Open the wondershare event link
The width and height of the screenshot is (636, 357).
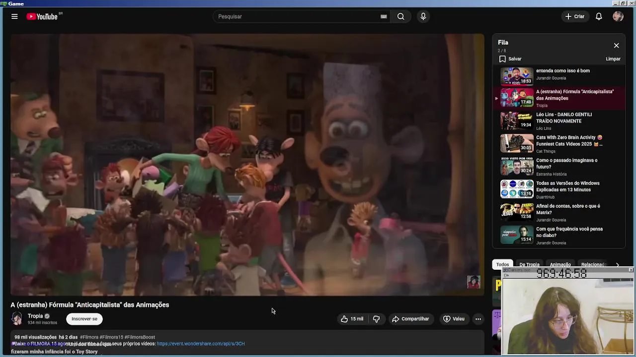pos(201,344)
